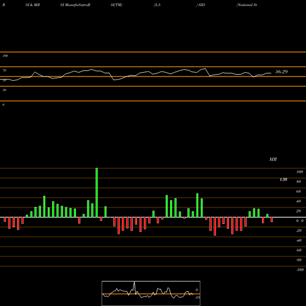The height and width of the screenshot is (306, 306).
Task: Click the MR panel title label
Action: point(273,159)
